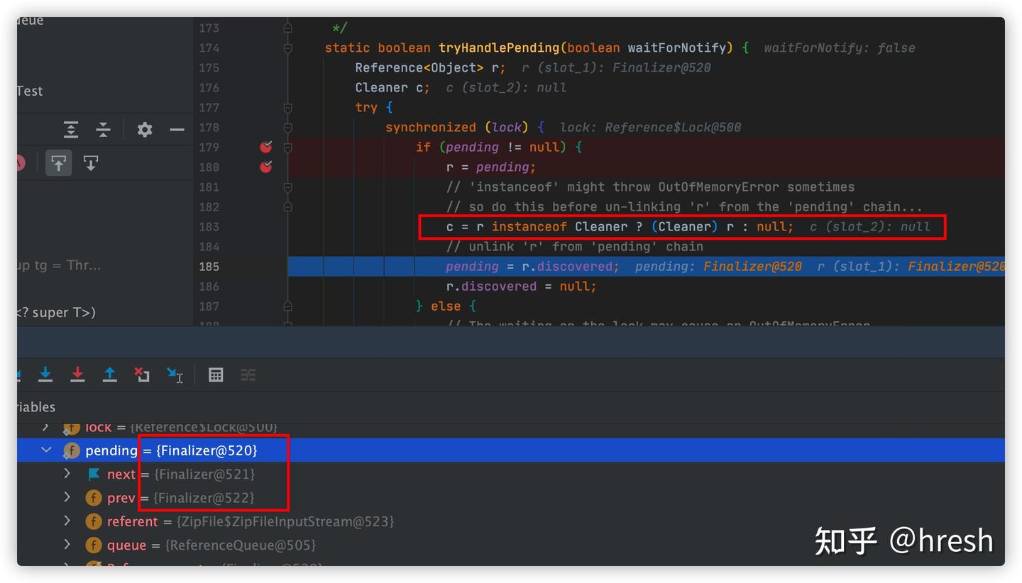Viewport: 1022px width, 583px height.
Task: Expand the referent ZipFileInputStream node
Action: [x=67, y=521]
